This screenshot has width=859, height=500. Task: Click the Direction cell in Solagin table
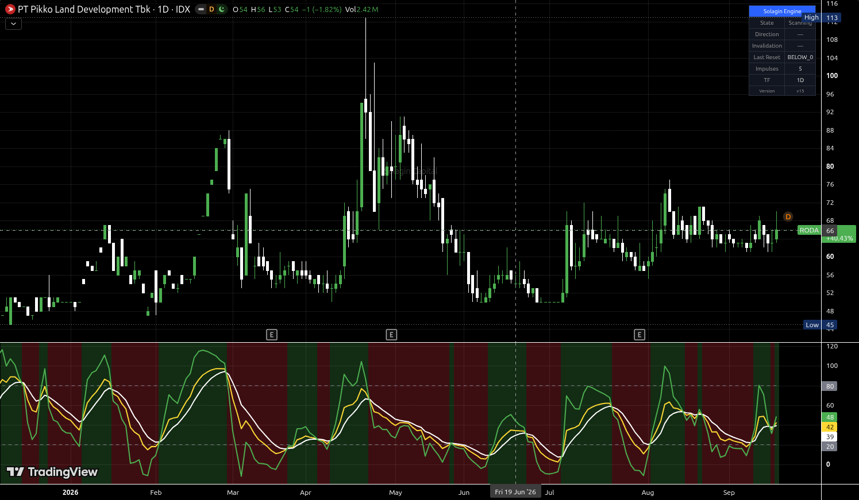[x=767, y=34]
